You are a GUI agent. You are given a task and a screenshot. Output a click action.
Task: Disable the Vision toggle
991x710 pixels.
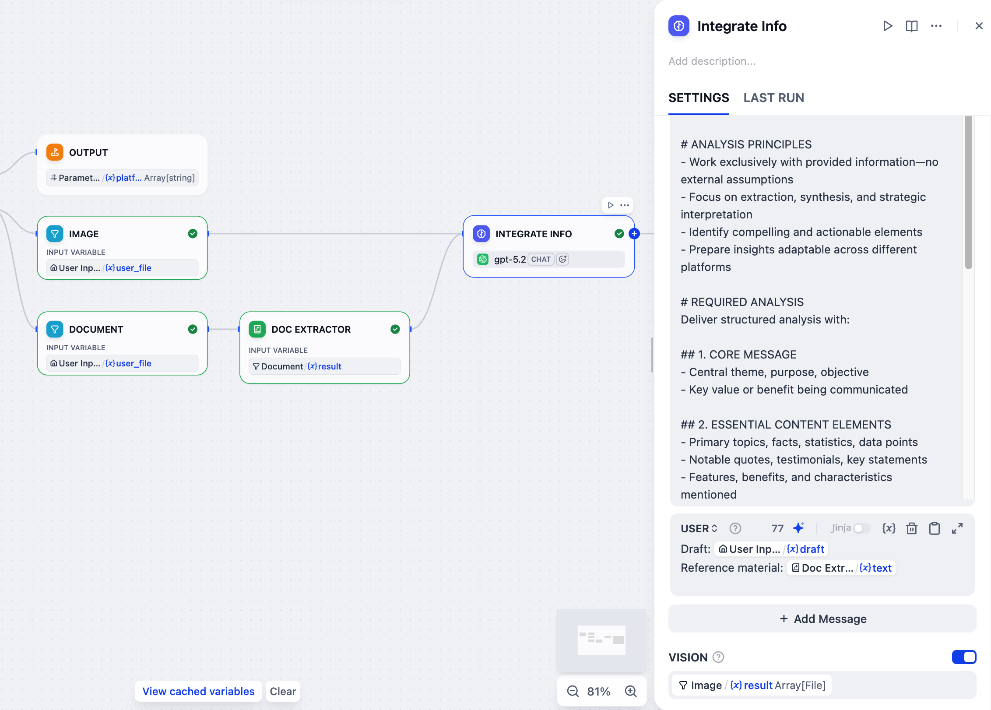(964, 657)
